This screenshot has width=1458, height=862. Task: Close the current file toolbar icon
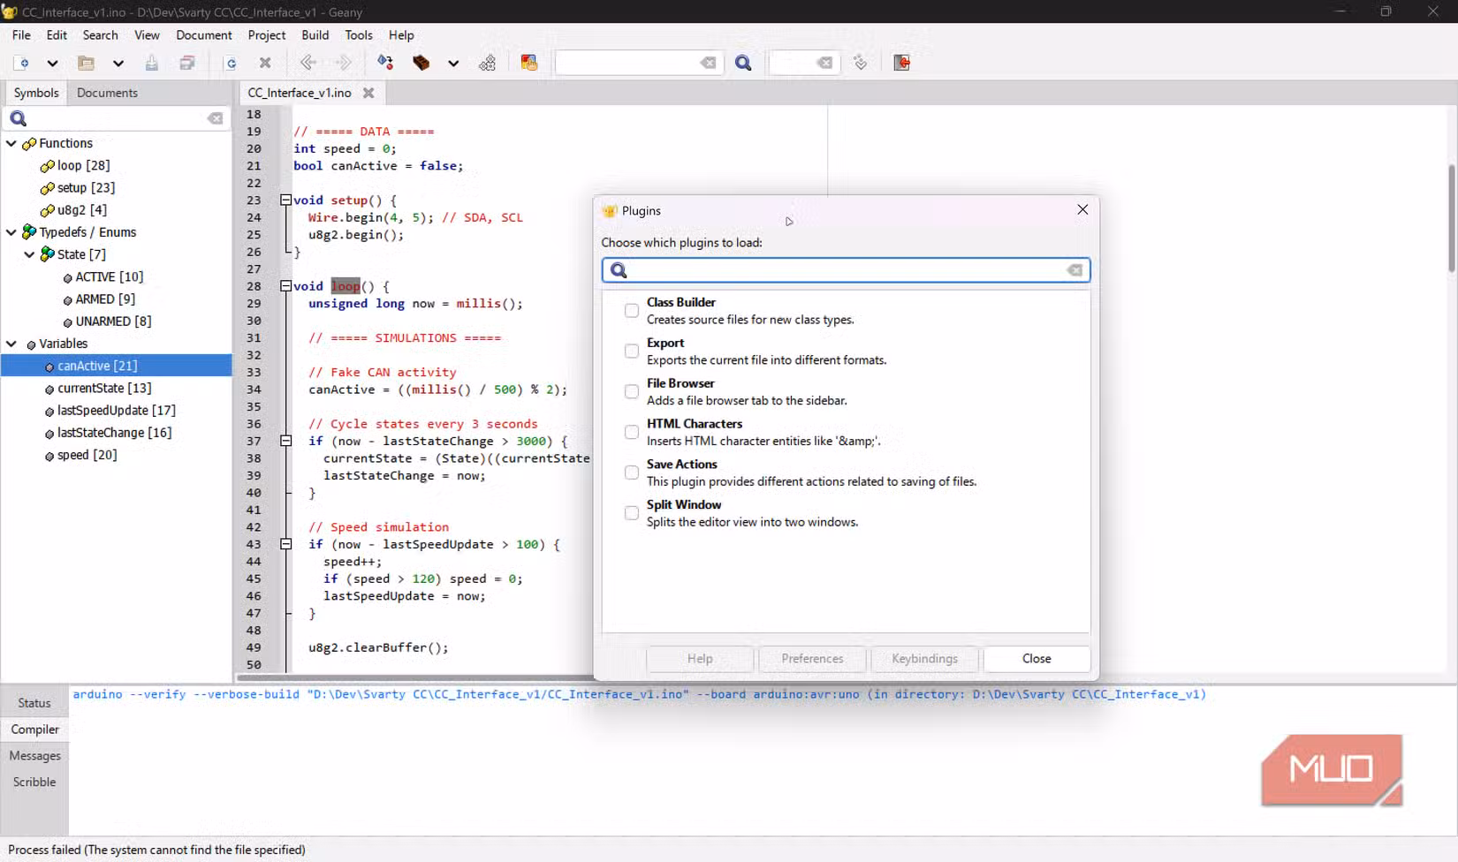[265, 63]
